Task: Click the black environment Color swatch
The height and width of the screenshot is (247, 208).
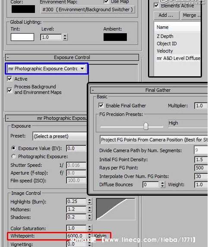Action: (x=23, y=9)
